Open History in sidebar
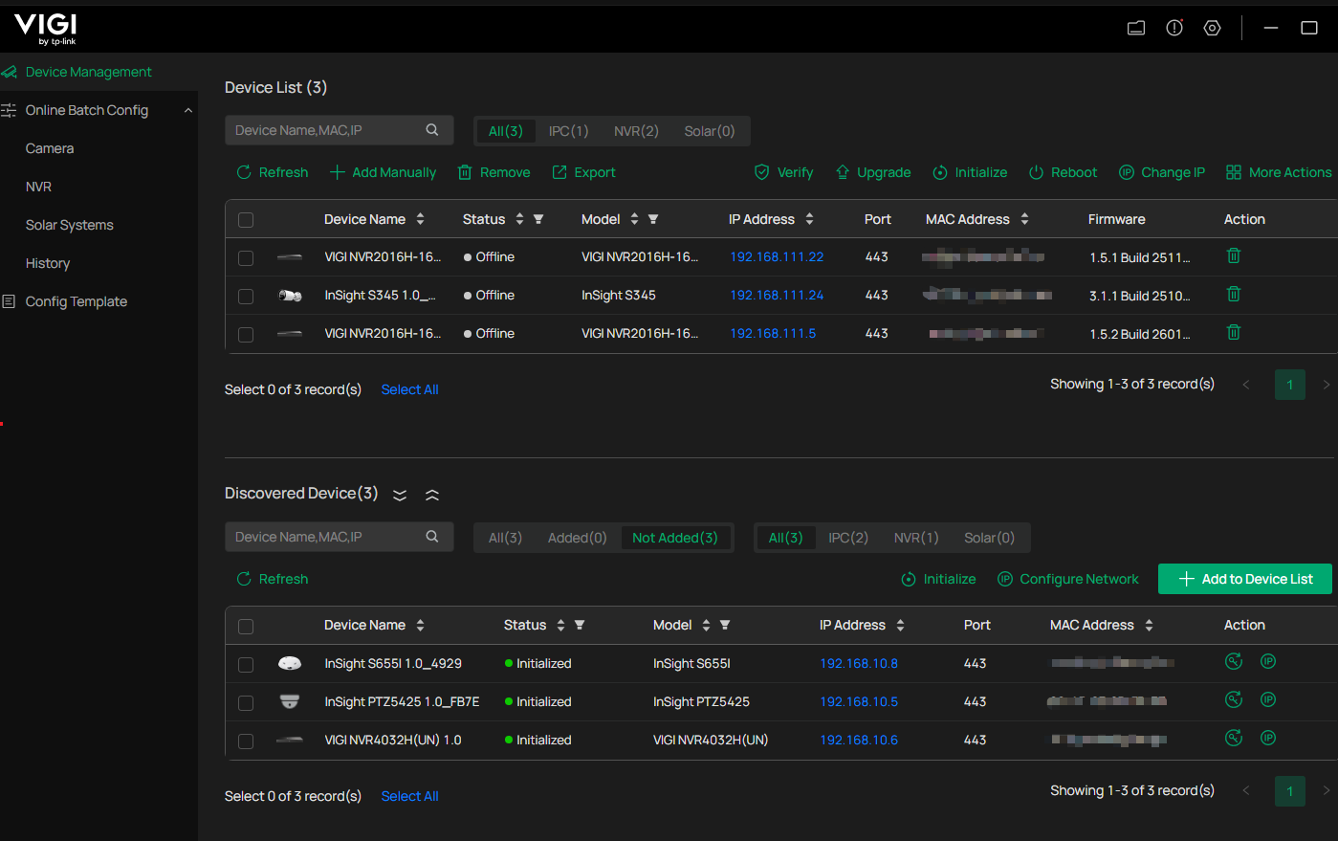The height and width of the screenshot is (841, 1338). pyautogui.click(x=48, y=263)
